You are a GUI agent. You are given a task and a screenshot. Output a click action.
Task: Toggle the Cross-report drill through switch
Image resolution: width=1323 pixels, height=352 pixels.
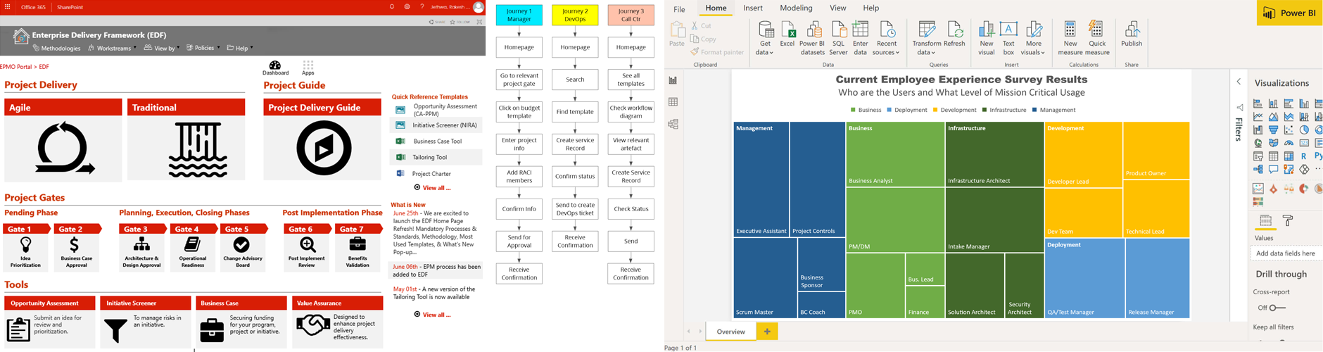coord(1277,308)
